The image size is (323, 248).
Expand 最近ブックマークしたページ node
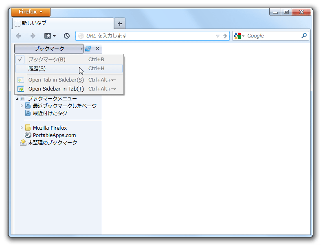22,106
